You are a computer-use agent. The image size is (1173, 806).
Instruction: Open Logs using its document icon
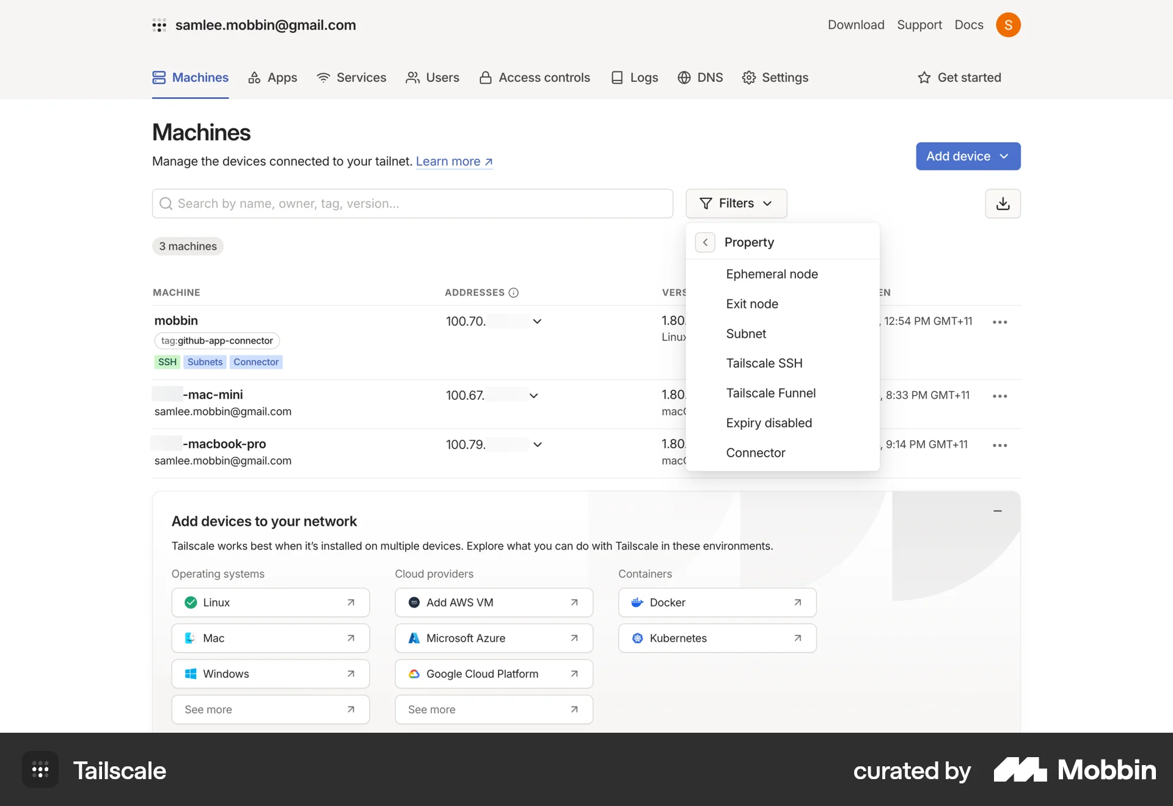618,78
